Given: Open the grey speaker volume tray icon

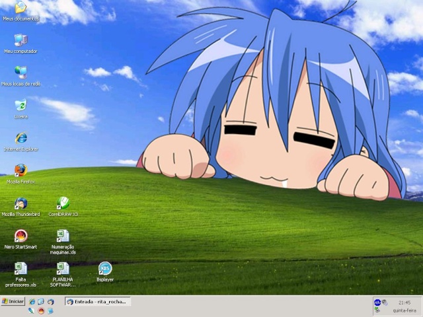Looking at the screenshot, I should (385, 302).
